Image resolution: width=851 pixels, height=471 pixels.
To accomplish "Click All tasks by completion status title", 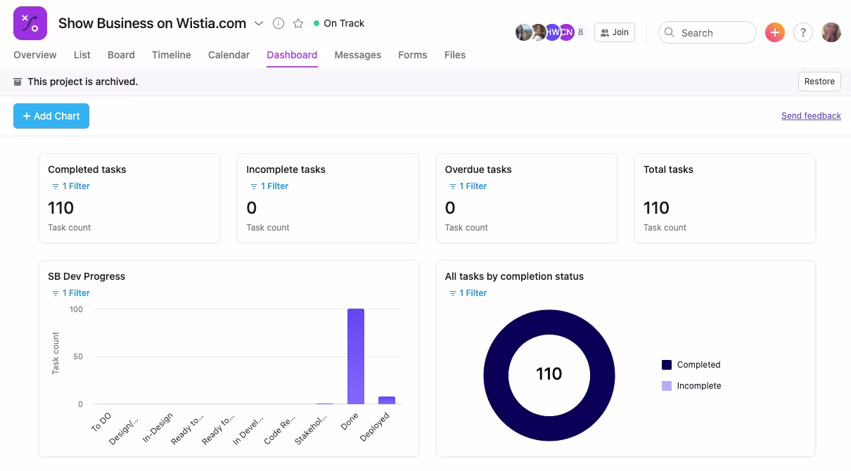I will pyautogui.click(x=514, y=276).
